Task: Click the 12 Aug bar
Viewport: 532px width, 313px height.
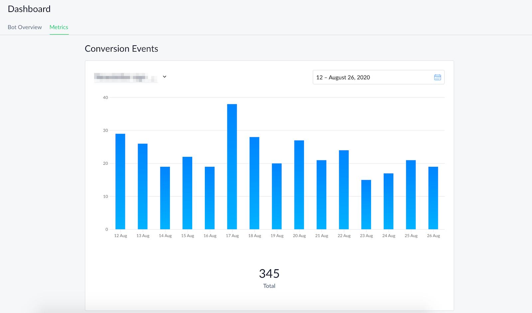Action: tap(120, 181)
